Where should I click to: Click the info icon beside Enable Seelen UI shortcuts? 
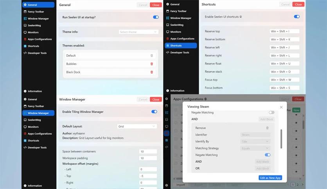click(x=241, y=17)
